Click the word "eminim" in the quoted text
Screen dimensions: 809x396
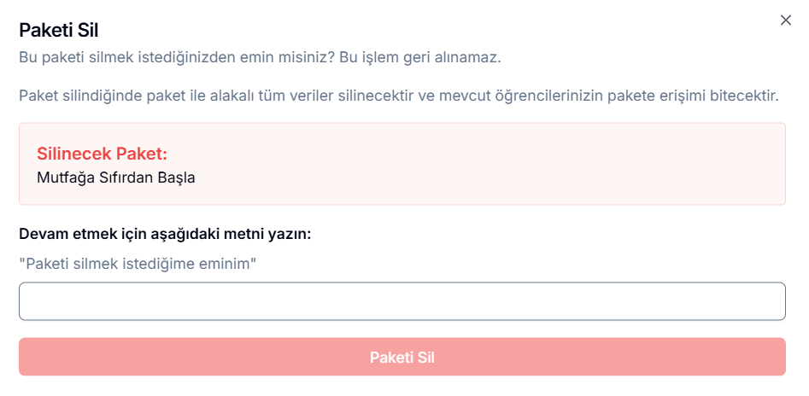tap(227, 264)
